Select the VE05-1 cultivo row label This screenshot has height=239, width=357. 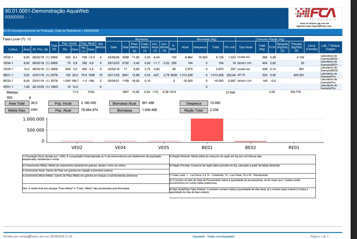(x=8, y=69)
